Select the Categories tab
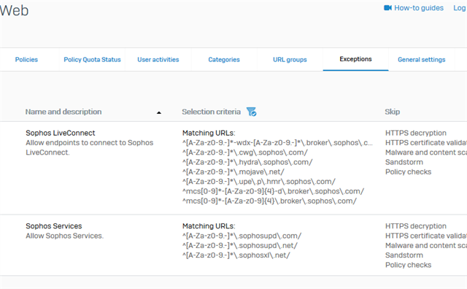This screenshot has height=289, width=467. click(224, 60)
